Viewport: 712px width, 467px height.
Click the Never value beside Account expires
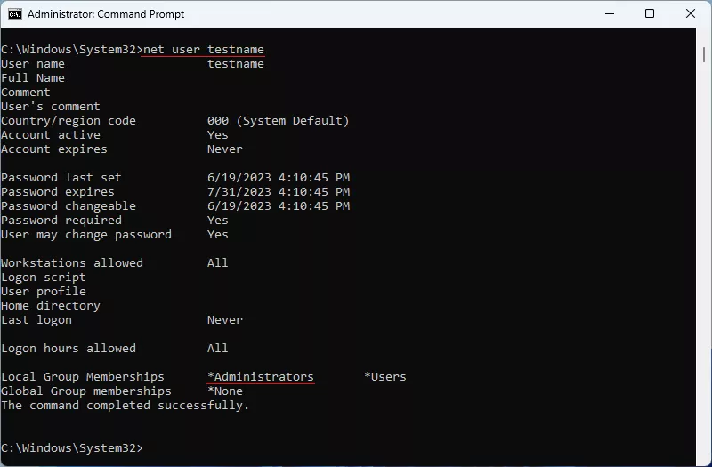pos(225,149)
